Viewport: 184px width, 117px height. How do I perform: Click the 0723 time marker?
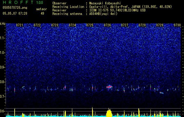tap(55, 25)
